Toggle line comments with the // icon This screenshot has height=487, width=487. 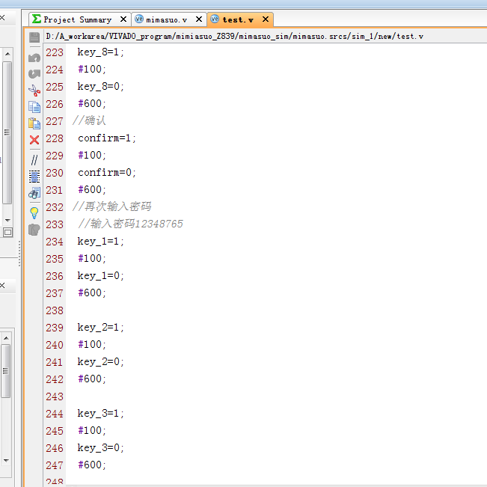(34, 159)
